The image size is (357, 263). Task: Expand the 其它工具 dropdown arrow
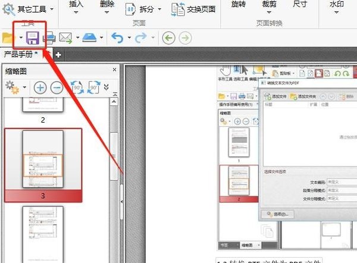[x=52, y=9]
